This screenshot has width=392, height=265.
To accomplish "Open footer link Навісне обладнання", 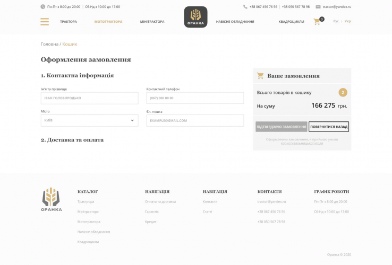I will [93, 232].
